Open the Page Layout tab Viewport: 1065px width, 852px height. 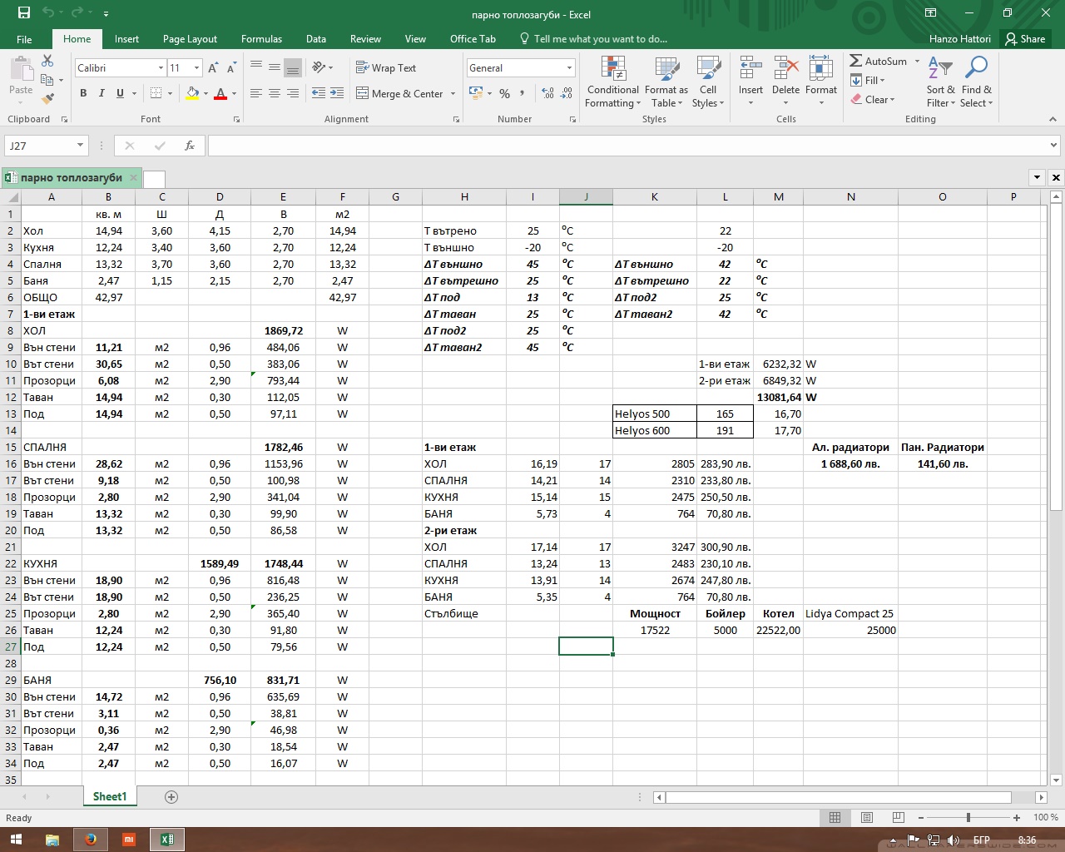190,39
